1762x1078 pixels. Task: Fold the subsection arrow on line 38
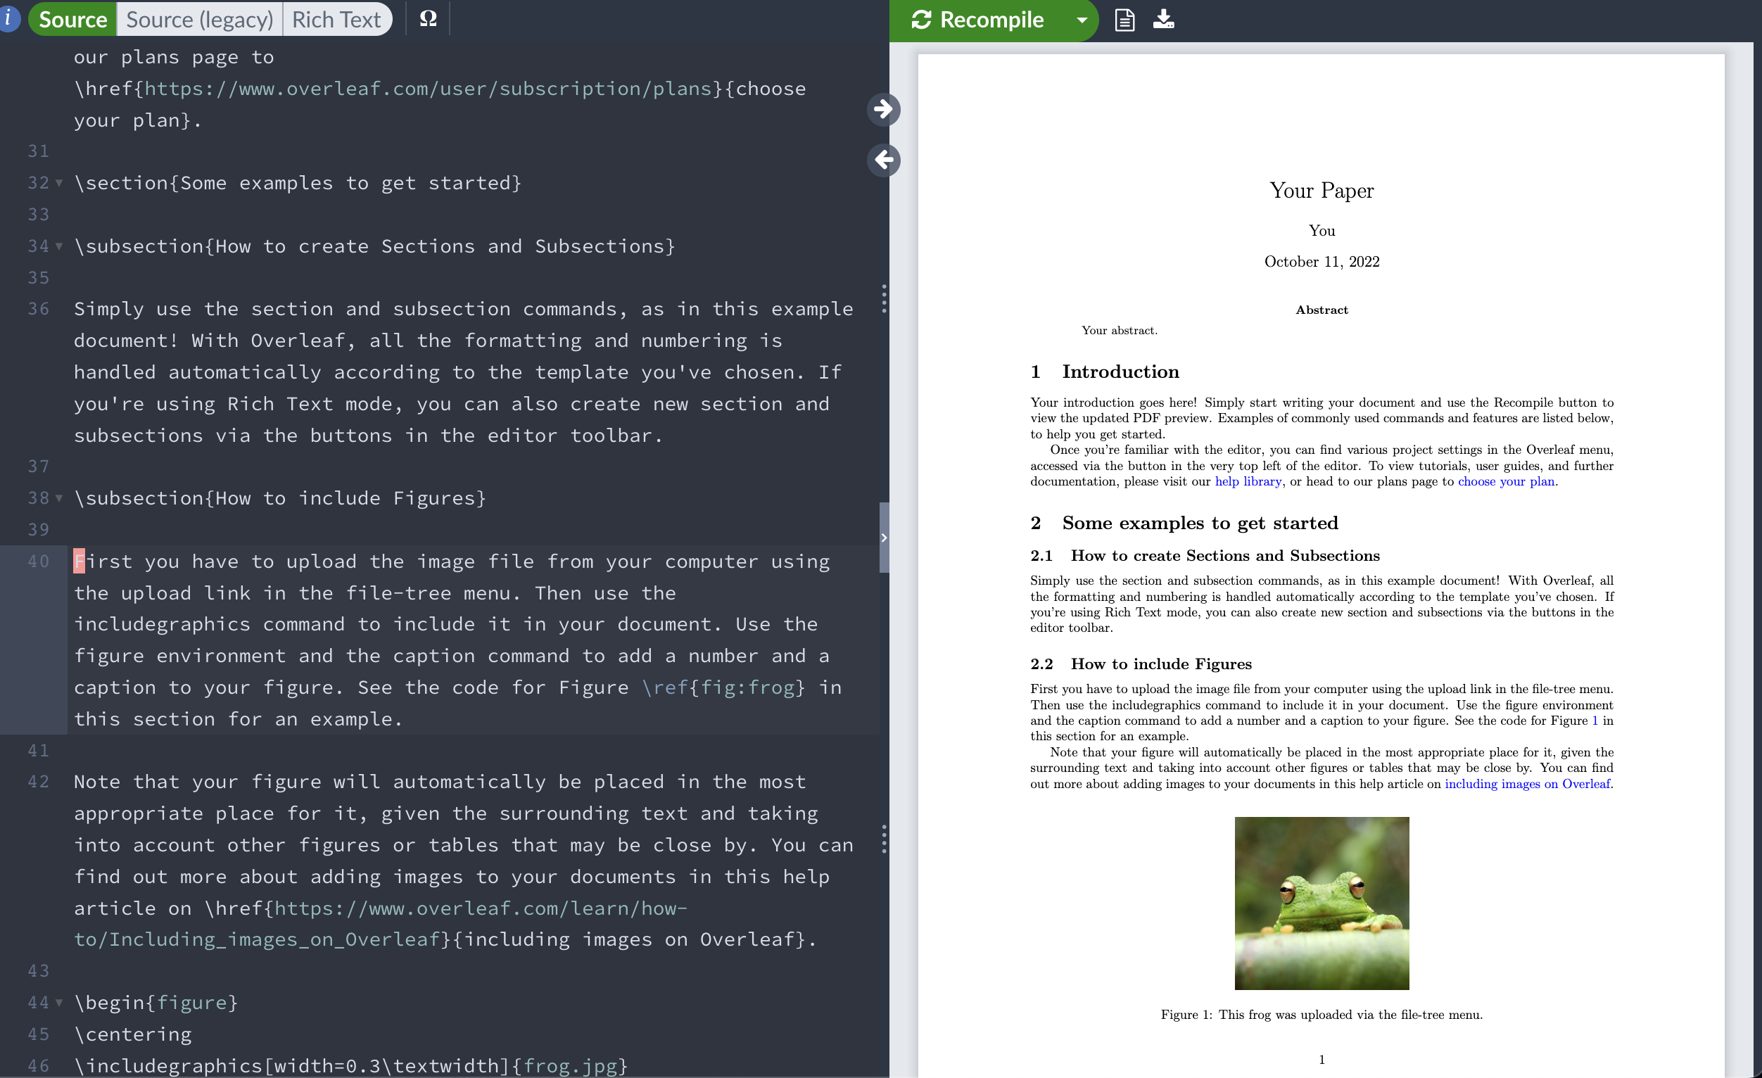pyautogui.click(x=59, y=498)
